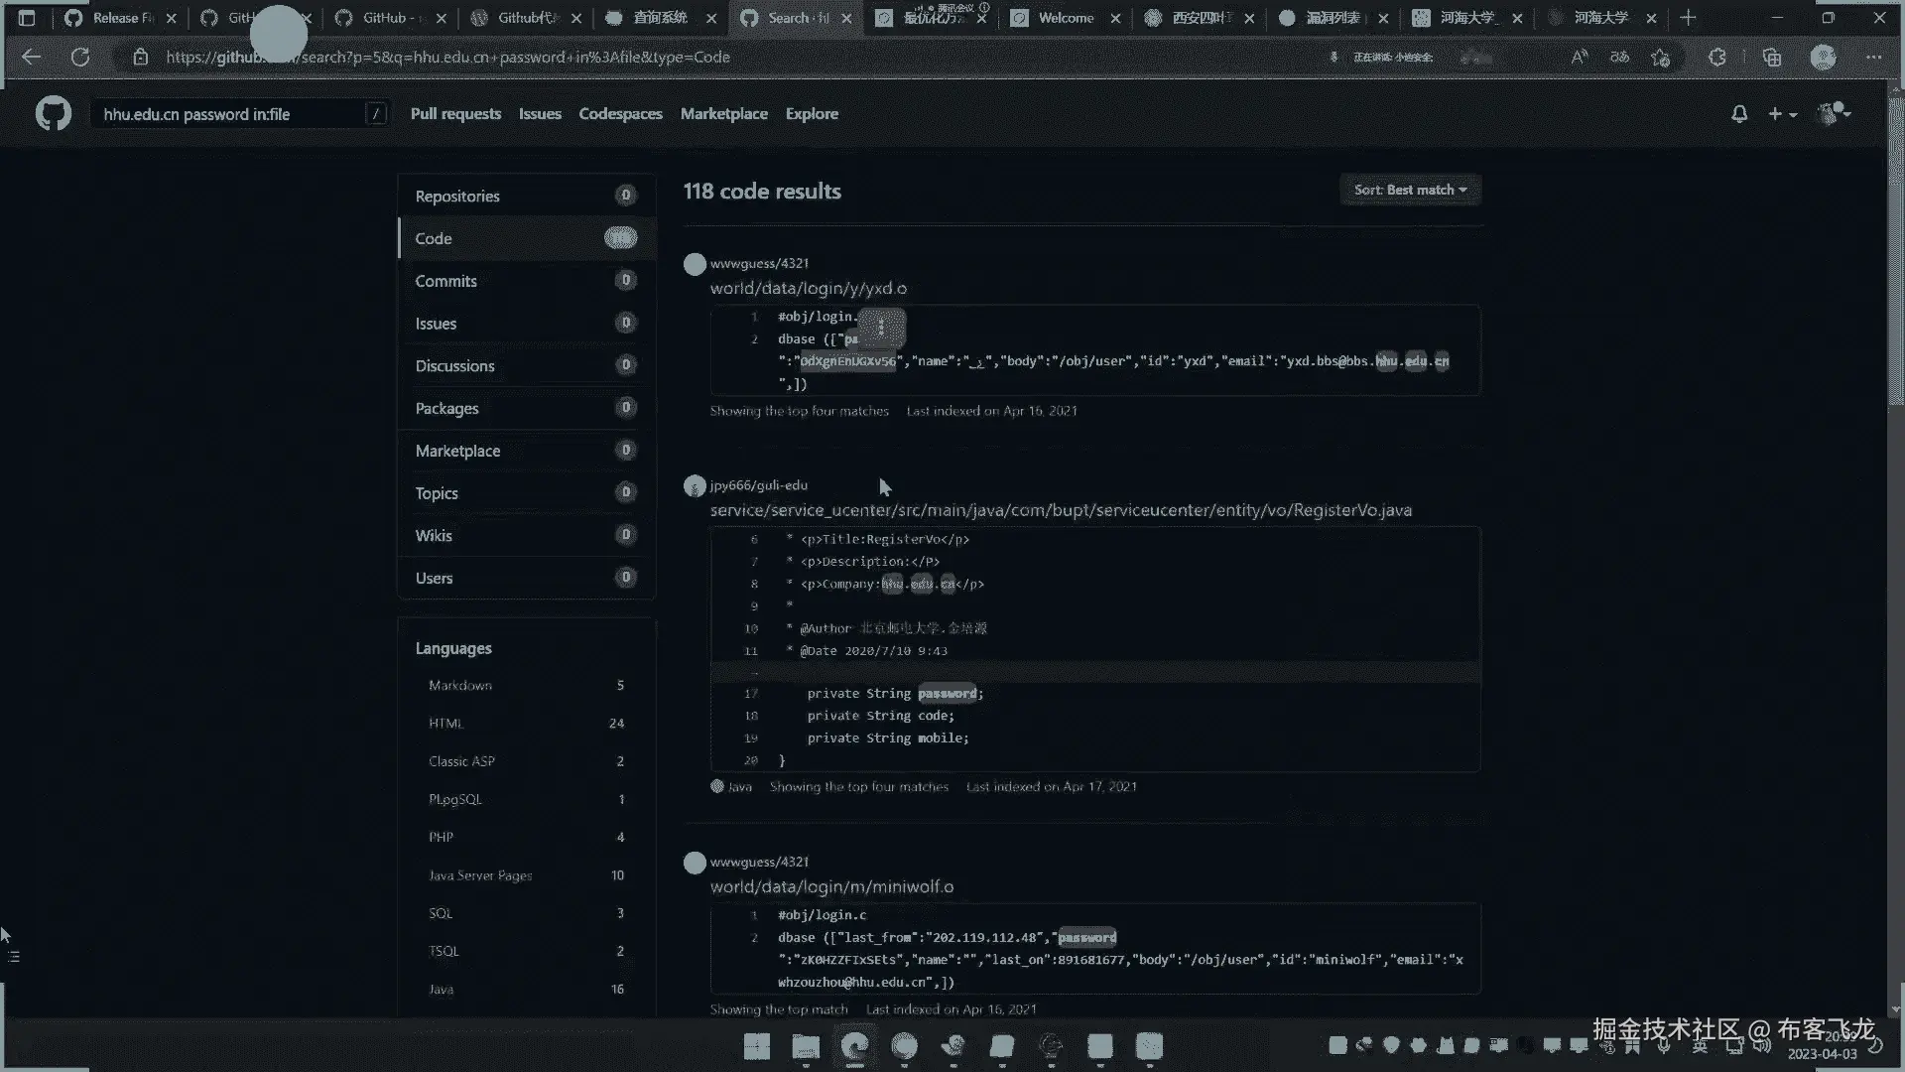1905x1072 pixels.
Task: Open the browser ellipsis settings menu
Action: point(1873,58)
